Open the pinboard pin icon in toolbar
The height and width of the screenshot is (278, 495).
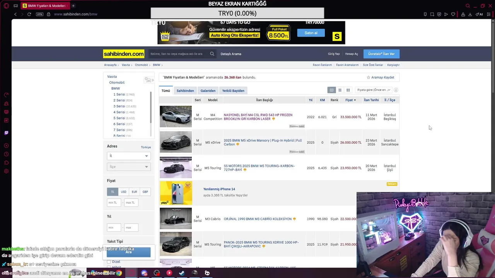pyautogui.click(x=425, y=14)
